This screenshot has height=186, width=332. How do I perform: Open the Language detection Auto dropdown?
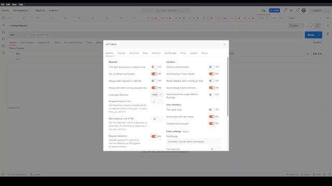(157, 95)
